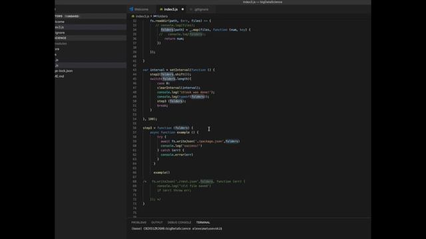
Task: Click the JS icon in the breadcrumb bar
Action: [x=133, y=16]
